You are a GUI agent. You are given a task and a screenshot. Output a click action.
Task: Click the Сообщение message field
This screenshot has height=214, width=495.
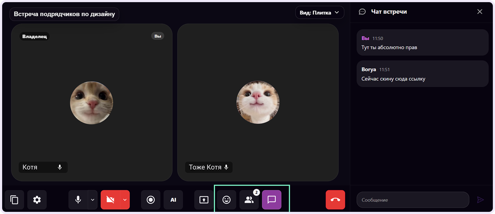pyautogui.click(x=413, y=200)
